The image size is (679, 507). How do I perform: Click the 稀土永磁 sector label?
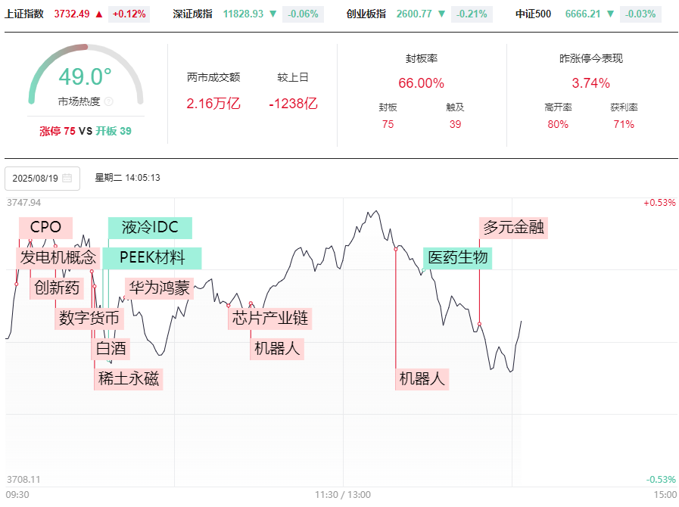click(129, 378)
